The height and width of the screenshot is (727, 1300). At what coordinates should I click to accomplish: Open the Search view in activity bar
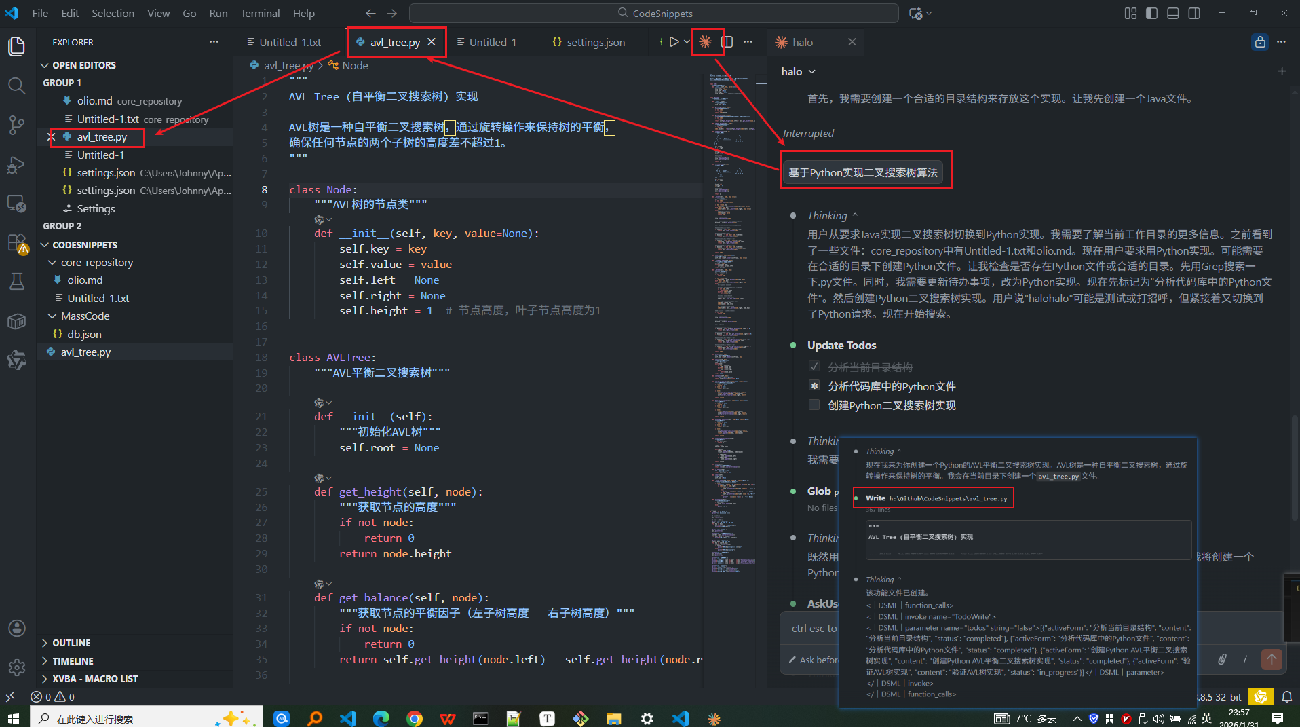tap(17, 86)
